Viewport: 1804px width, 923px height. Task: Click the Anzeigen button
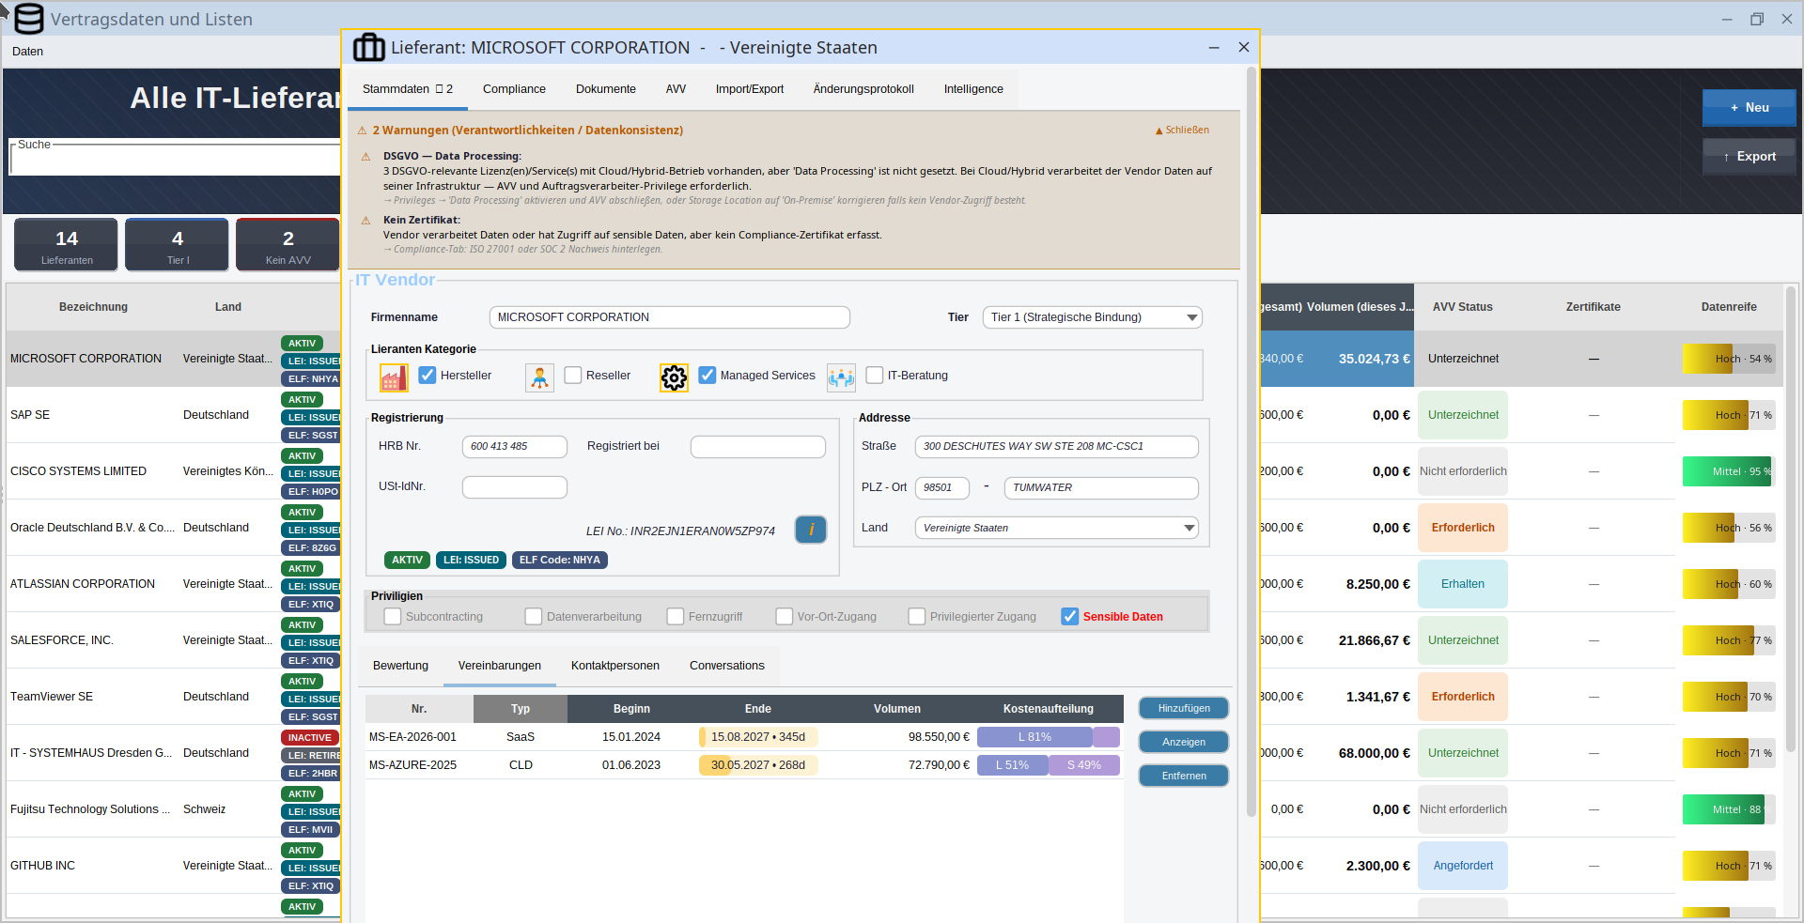1184,742
